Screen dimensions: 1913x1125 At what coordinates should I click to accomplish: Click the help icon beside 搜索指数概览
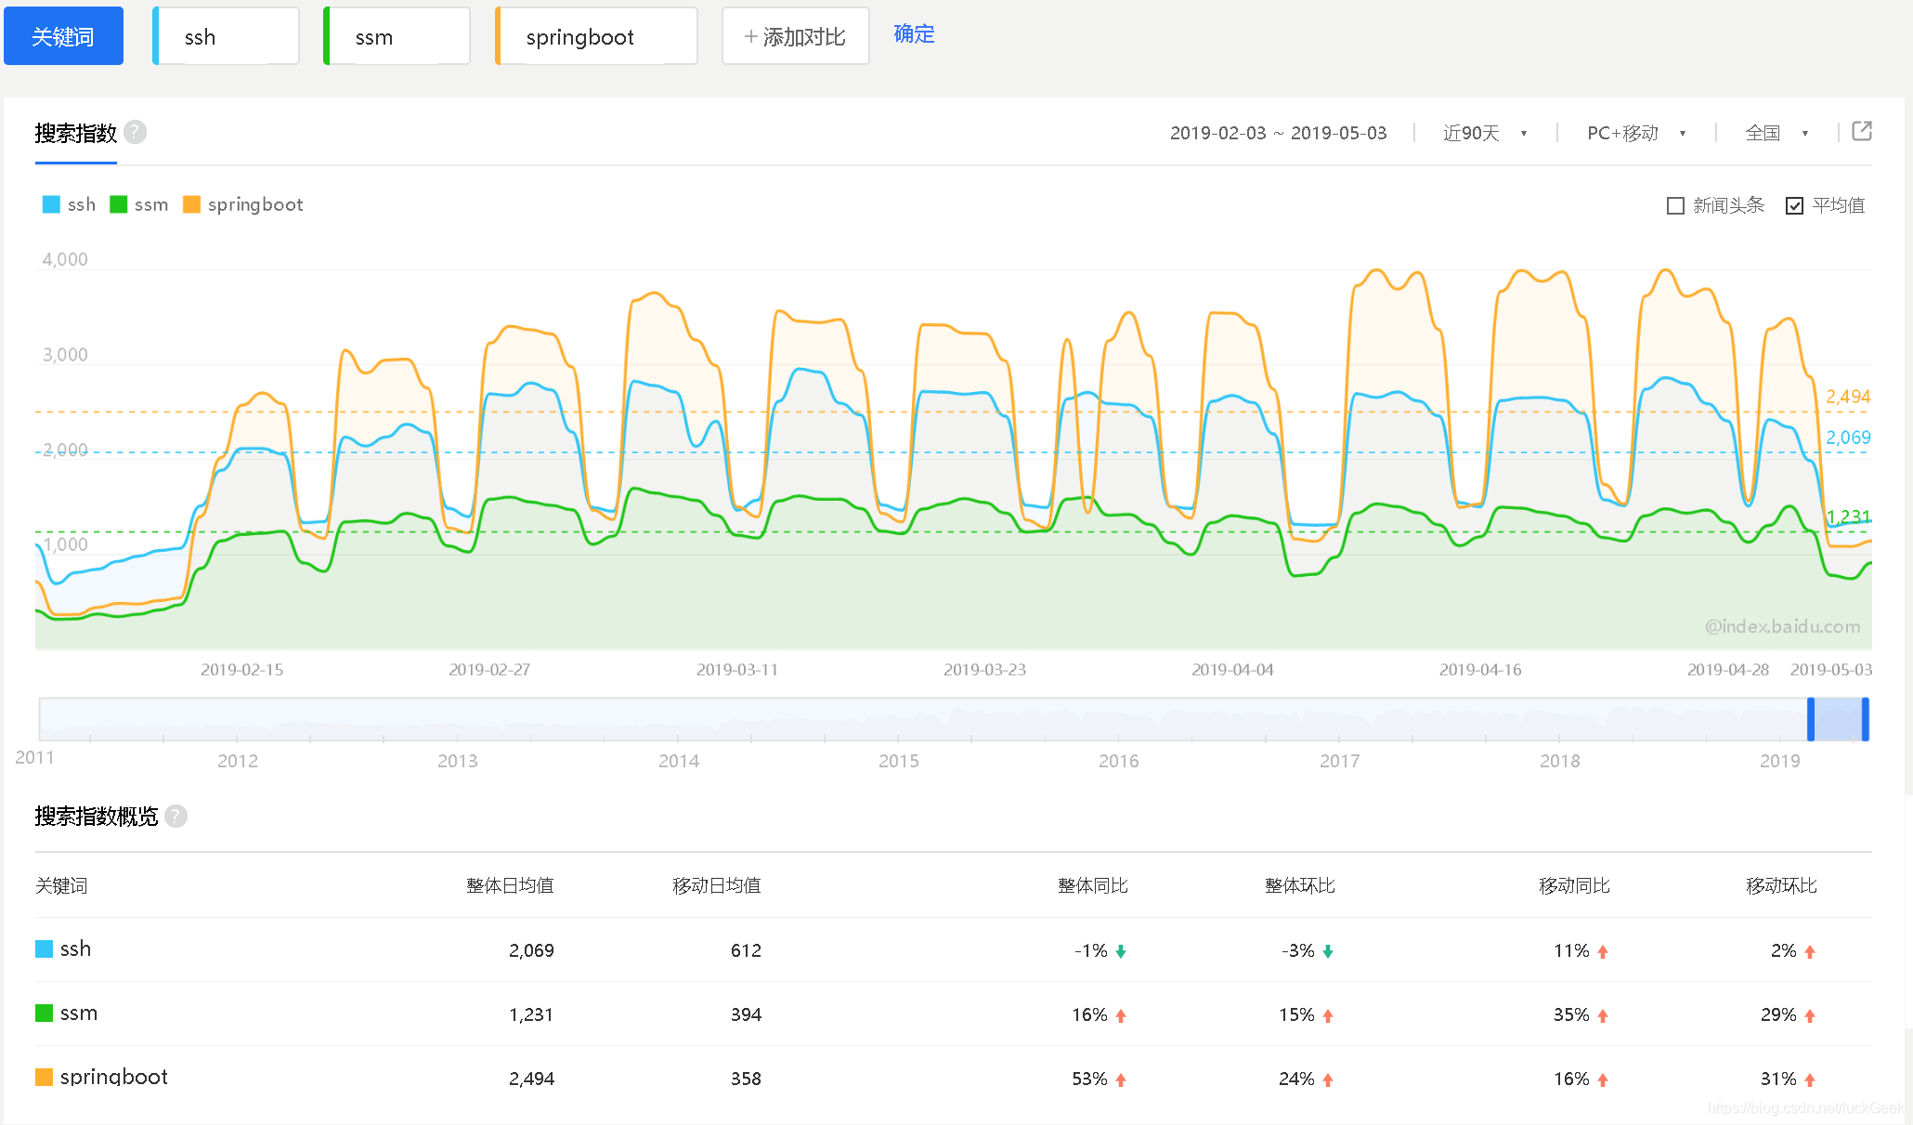tap(176, 816)
